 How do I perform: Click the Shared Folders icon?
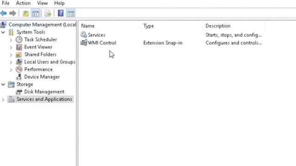point(18,54)
